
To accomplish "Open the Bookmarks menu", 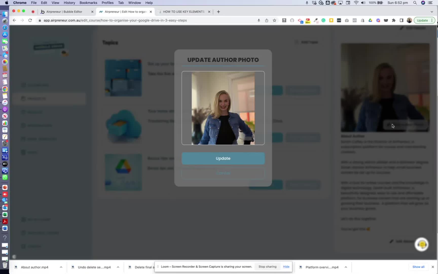I will point(88,3).
